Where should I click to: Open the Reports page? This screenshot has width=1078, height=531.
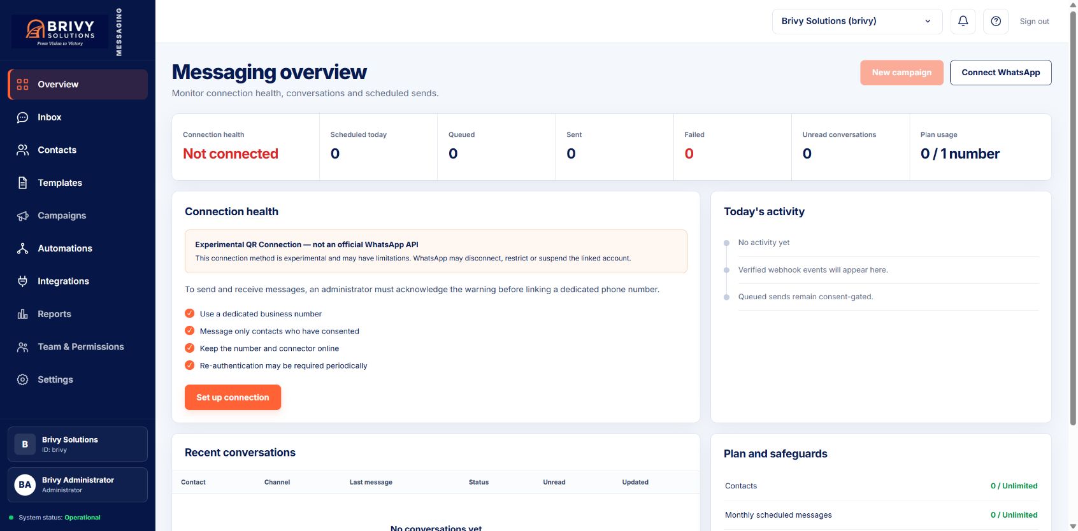coord(78,314)
